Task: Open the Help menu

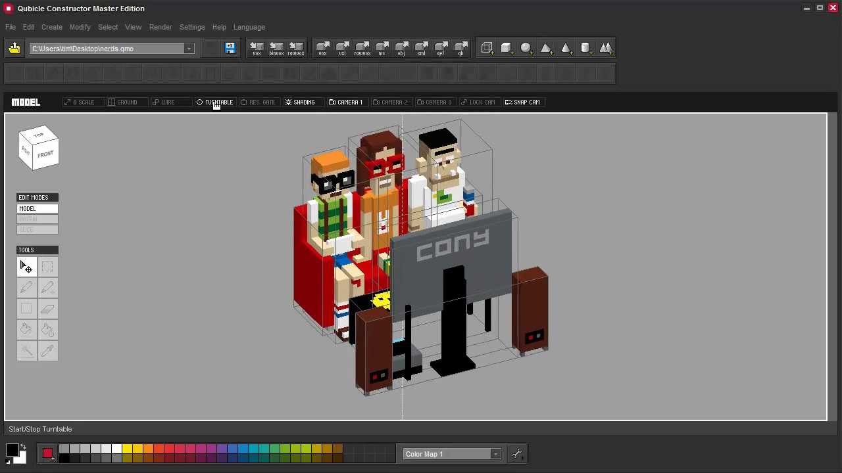Action: [219, 27]
